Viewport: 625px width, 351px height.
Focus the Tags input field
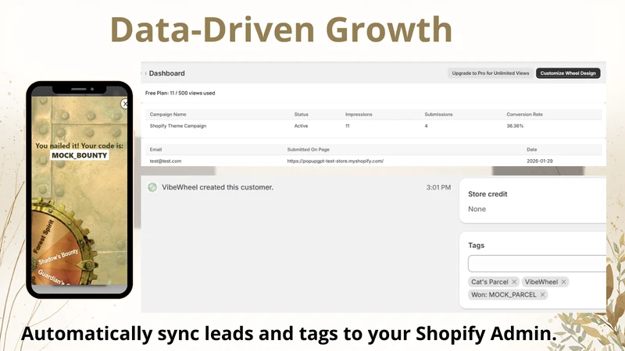coord(537,264)
